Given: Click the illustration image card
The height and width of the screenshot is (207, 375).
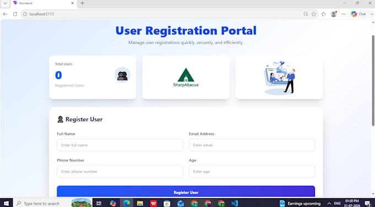Looking at the screenshot, I should pos(279,78).
